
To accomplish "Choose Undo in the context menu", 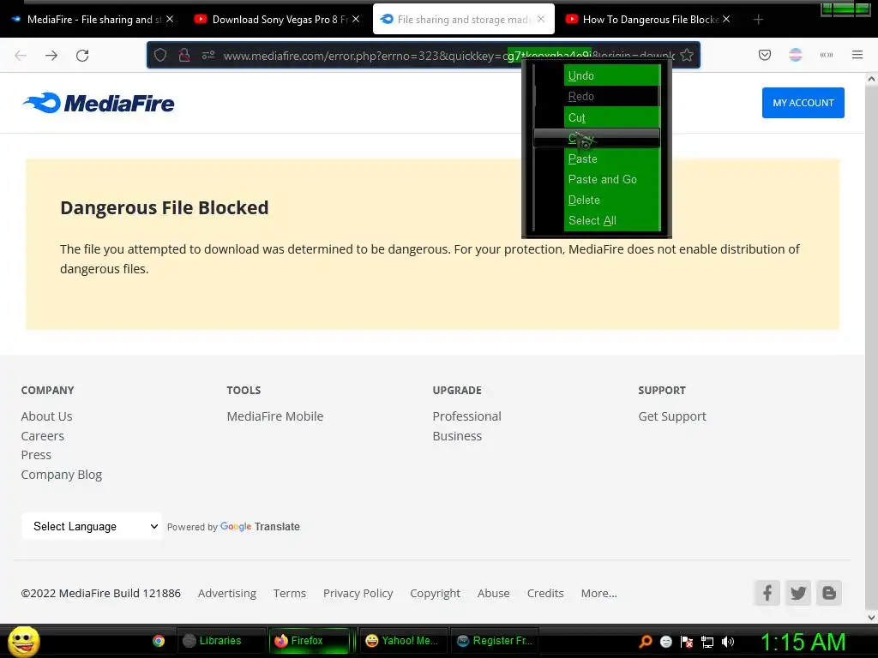I will [x=597, y=75].
